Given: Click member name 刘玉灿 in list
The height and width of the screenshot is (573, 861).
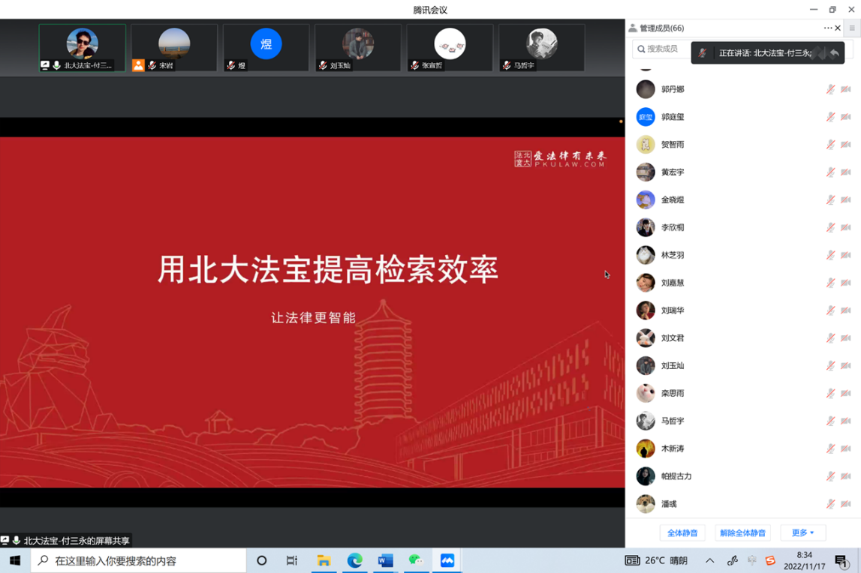Looking at the screenshot, I should pyautogui.click(x=673, y=365).
